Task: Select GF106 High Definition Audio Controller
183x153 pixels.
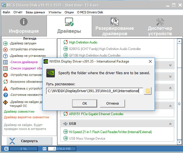Action: click(x=95, y=55)
